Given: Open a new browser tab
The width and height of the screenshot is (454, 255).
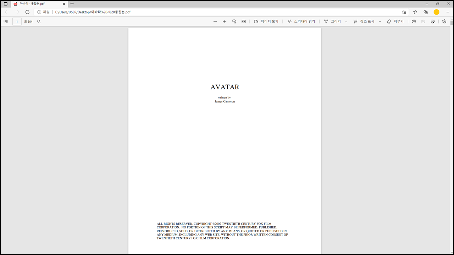Looking at the screenshot, I should [x=72, y=4].
